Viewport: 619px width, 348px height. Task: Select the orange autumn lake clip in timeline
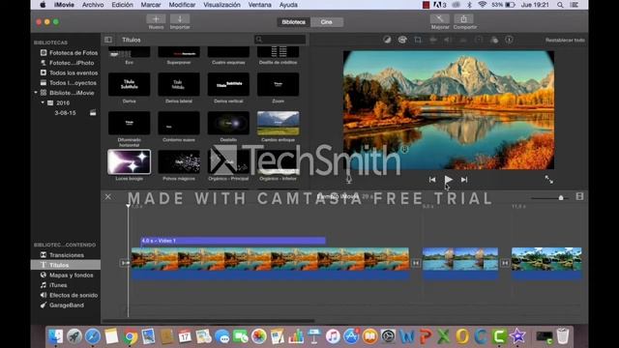[271, 264]
